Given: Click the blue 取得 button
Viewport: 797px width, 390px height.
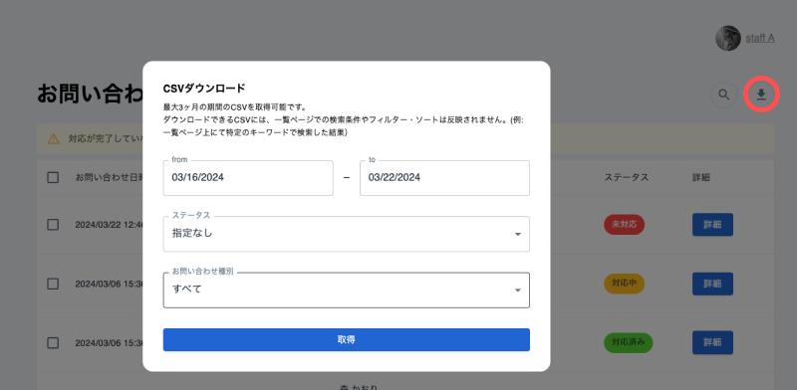Looking at the screenshot, I should (x=346, y=339).
